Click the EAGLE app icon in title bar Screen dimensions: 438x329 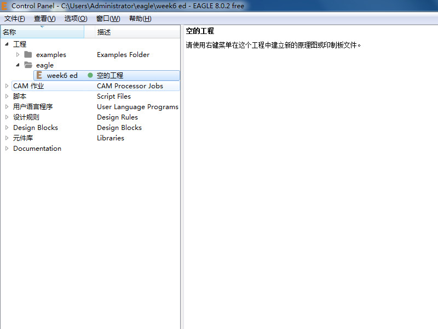point(4,6)
